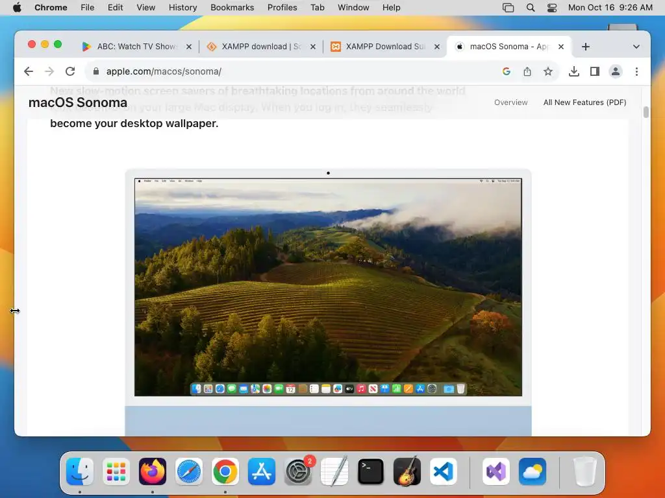Click the date and time in menu bar
Screen dimensions: 665x498
pyautogui.click(x=610, y=8)
